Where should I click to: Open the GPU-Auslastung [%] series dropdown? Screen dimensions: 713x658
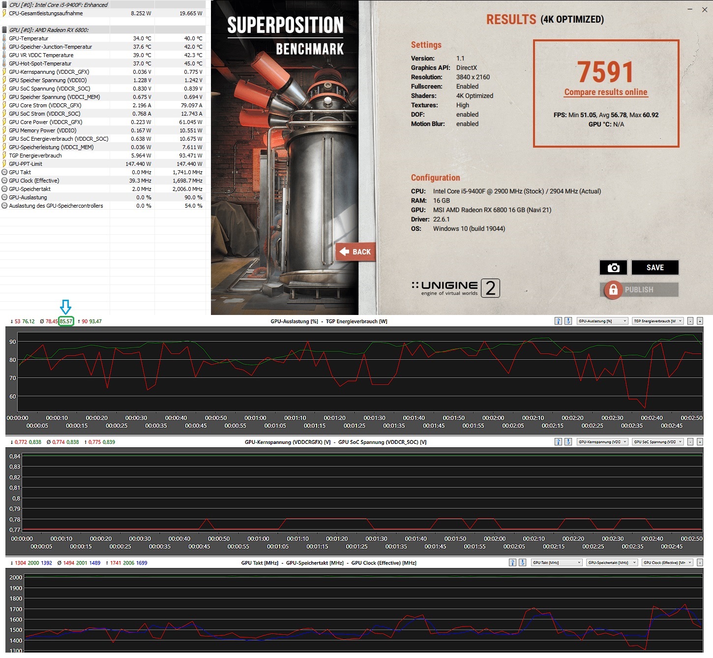point(602,321)
